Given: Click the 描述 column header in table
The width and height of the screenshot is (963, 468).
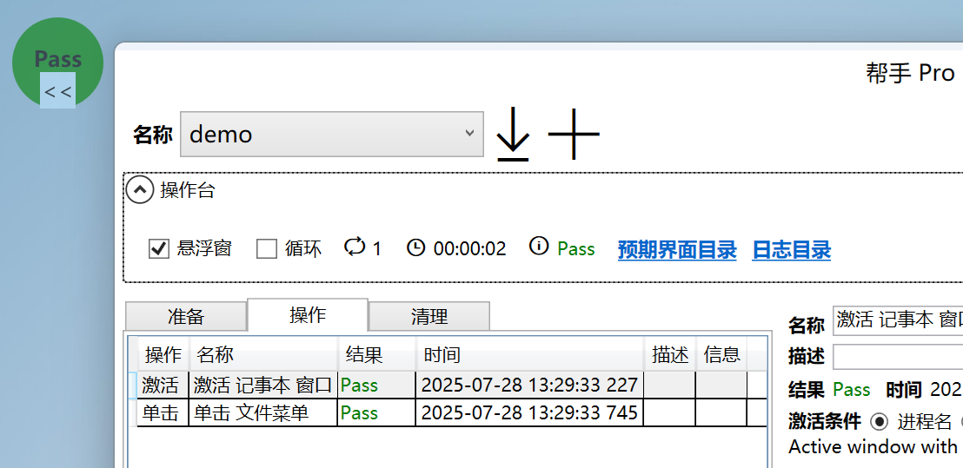Looking at the screenshot, I should pyautogui.click(x=670, y=354).
